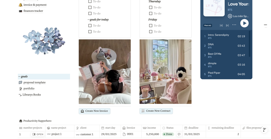The width and height of the screenshot is (271, 139).
Task: Play the Love Yourself album in Spotify widget
Action: click(x=244, y=23)
